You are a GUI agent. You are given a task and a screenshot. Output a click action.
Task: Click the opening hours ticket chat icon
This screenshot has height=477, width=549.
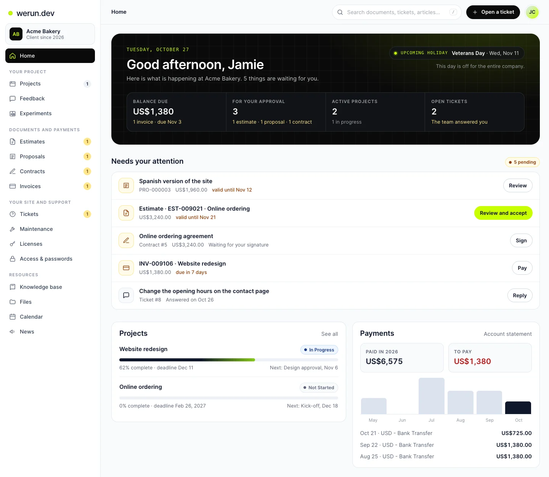[126, 295]
